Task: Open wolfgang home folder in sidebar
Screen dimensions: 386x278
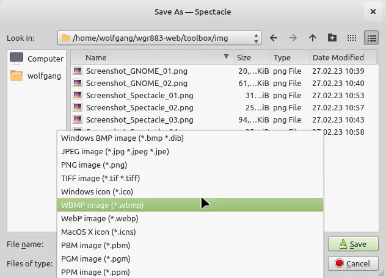Action: pyautogui.click(x=37, y=76)
